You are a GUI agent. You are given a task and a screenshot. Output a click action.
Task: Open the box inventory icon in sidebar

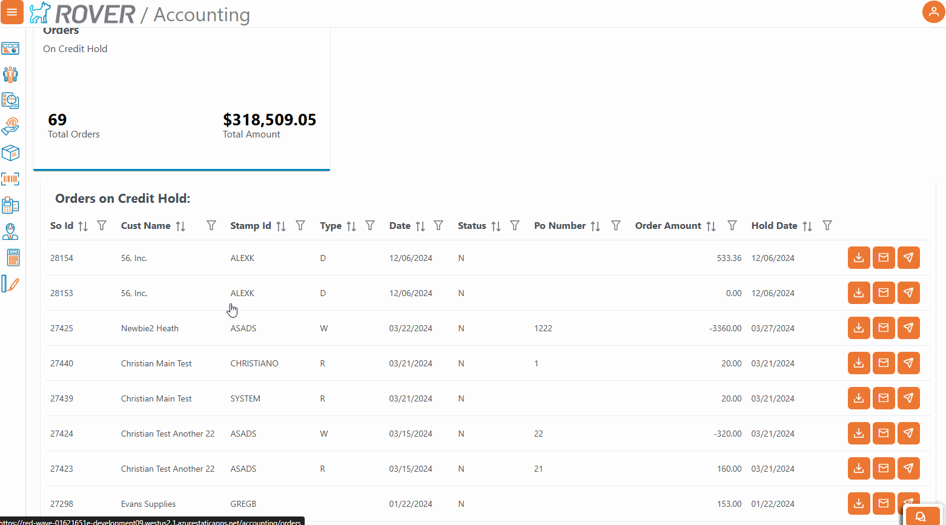(x=10, y=153)
